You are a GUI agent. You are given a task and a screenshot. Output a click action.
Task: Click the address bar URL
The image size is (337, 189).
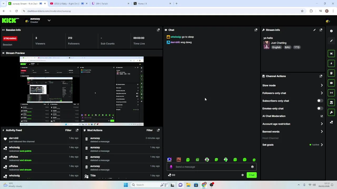coord(49,11)
